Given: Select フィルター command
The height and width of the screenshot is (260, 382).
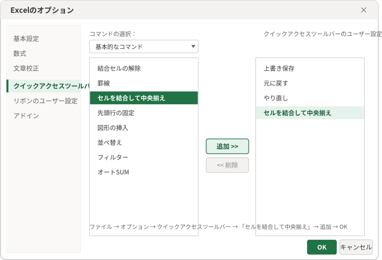Looking at the screenshot, I should 144,157.
